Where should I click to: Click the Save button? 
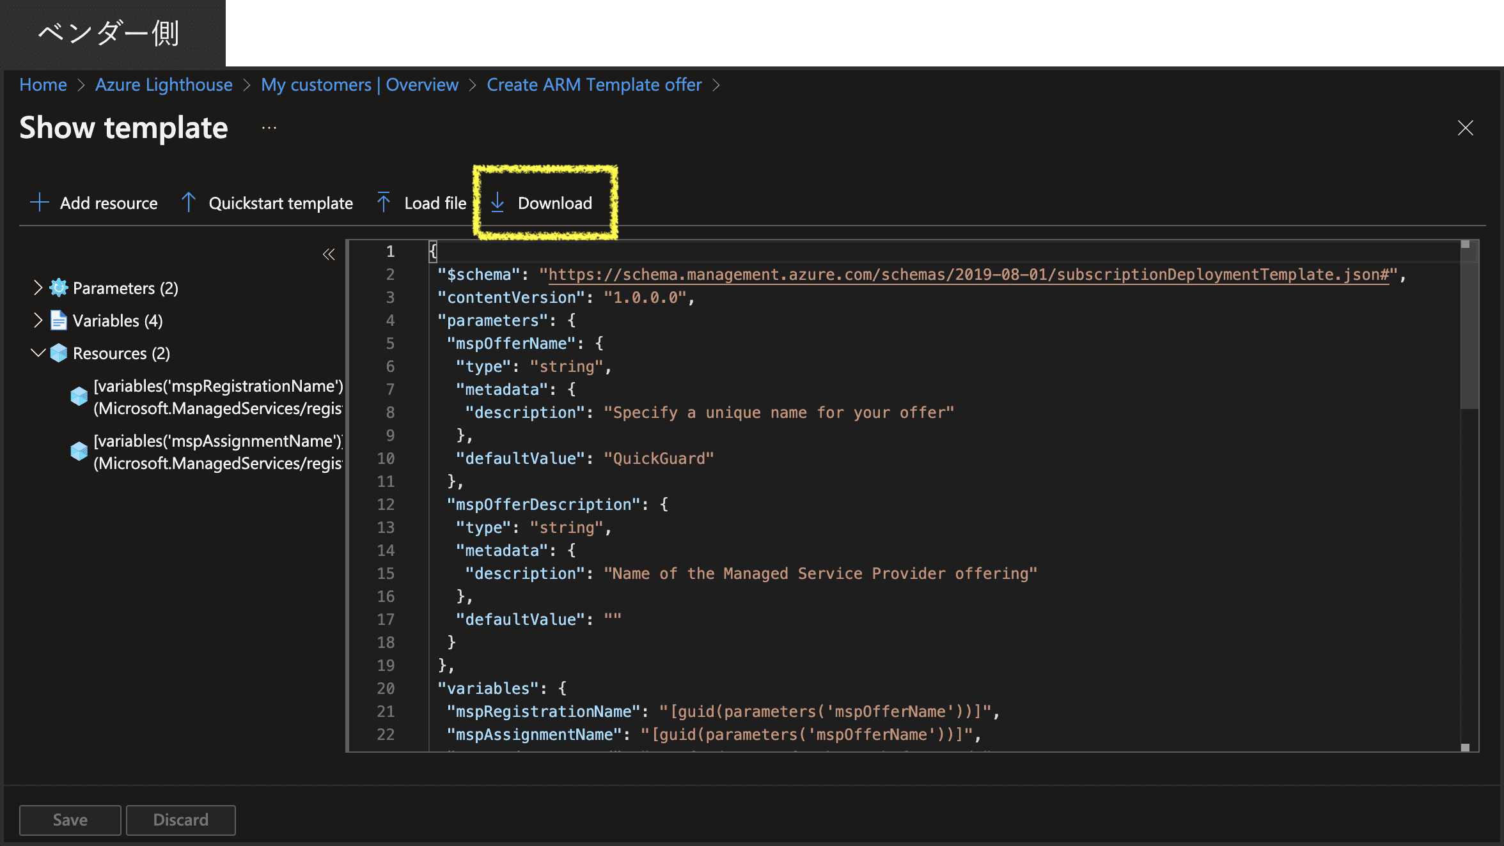pos(70,820)
